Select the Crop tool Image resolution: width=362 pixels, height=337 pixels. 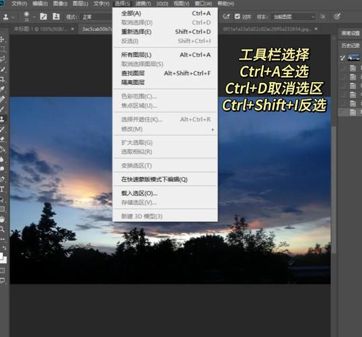click(x=2, y=79)
